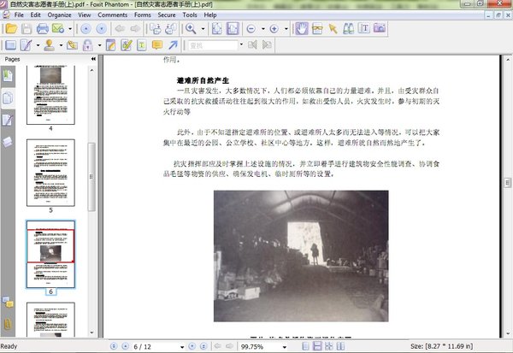Toggle Continuous page layout in status bar
Viewport: 513px width, 353px height.
pos(317,346)
